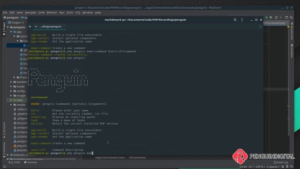This screenshot has height=169, width=300.
Task: Open the Refactor menu
Action: 52,13
